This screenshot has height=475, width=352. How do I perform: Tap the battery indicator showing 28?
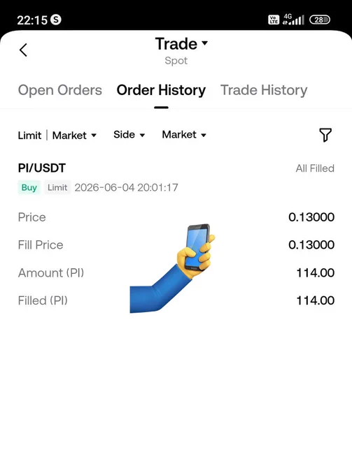coord(320,20)
